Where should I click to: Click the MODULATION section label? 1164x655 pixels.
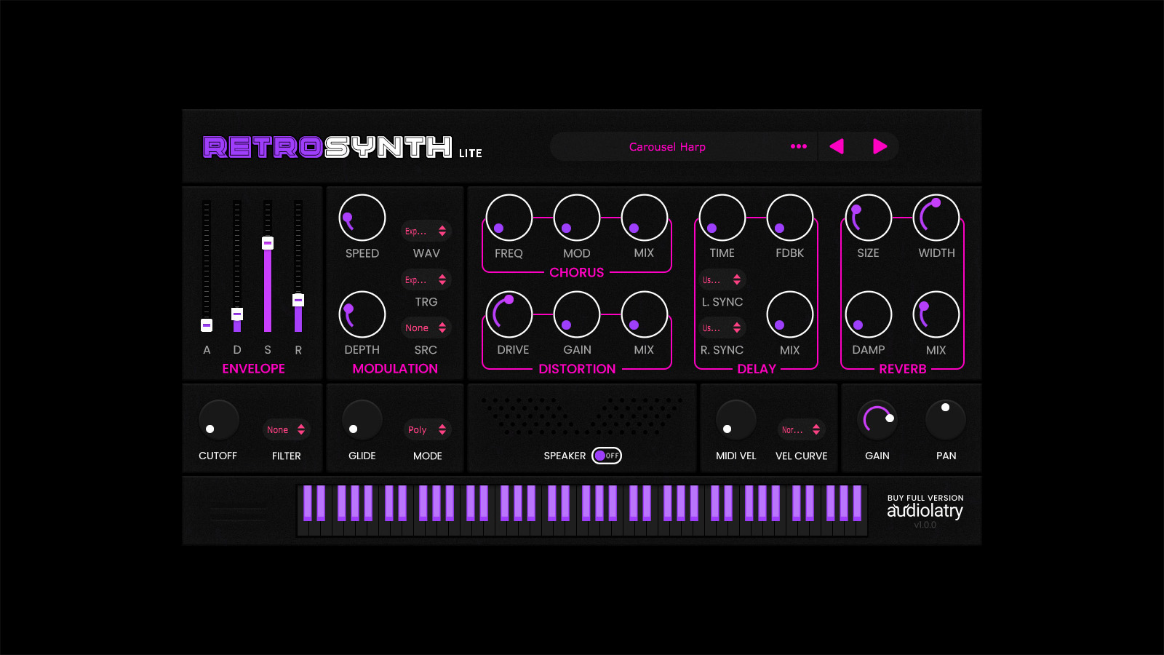395,369
